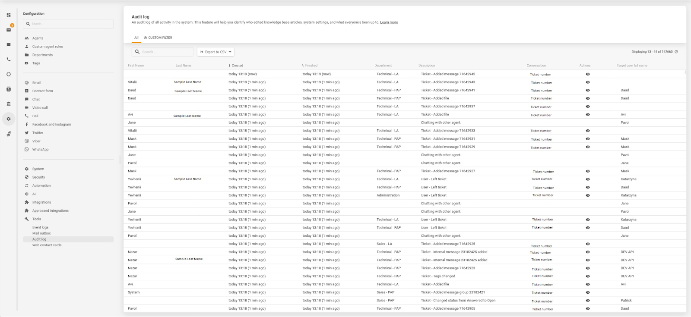Open tickets mail icon with notification badge
Screen dimensions: 691x317
(9, 30)
